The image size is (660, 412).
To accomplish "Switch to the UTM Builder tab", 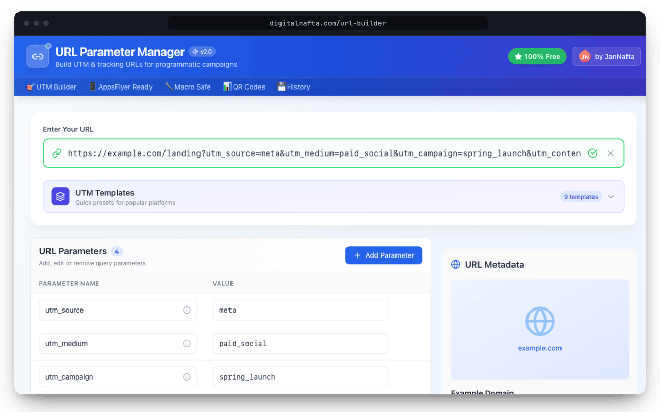I will coord(52,87).
